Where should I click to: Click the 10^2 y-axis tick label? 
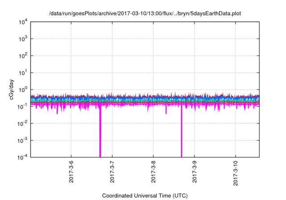(x=23, y=56)
